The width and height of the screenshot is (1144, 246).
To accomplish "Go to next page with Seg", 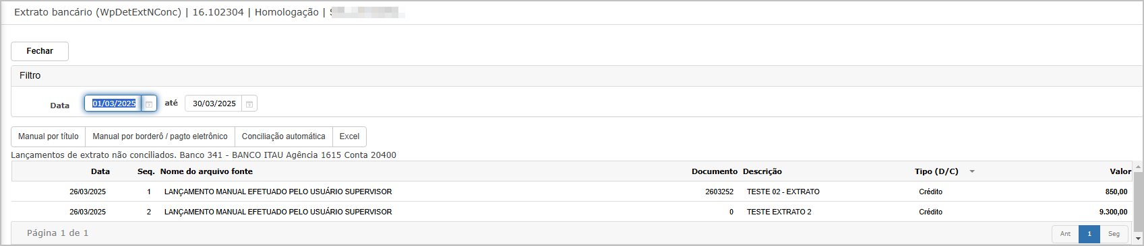I will (x=1114, y=234).
